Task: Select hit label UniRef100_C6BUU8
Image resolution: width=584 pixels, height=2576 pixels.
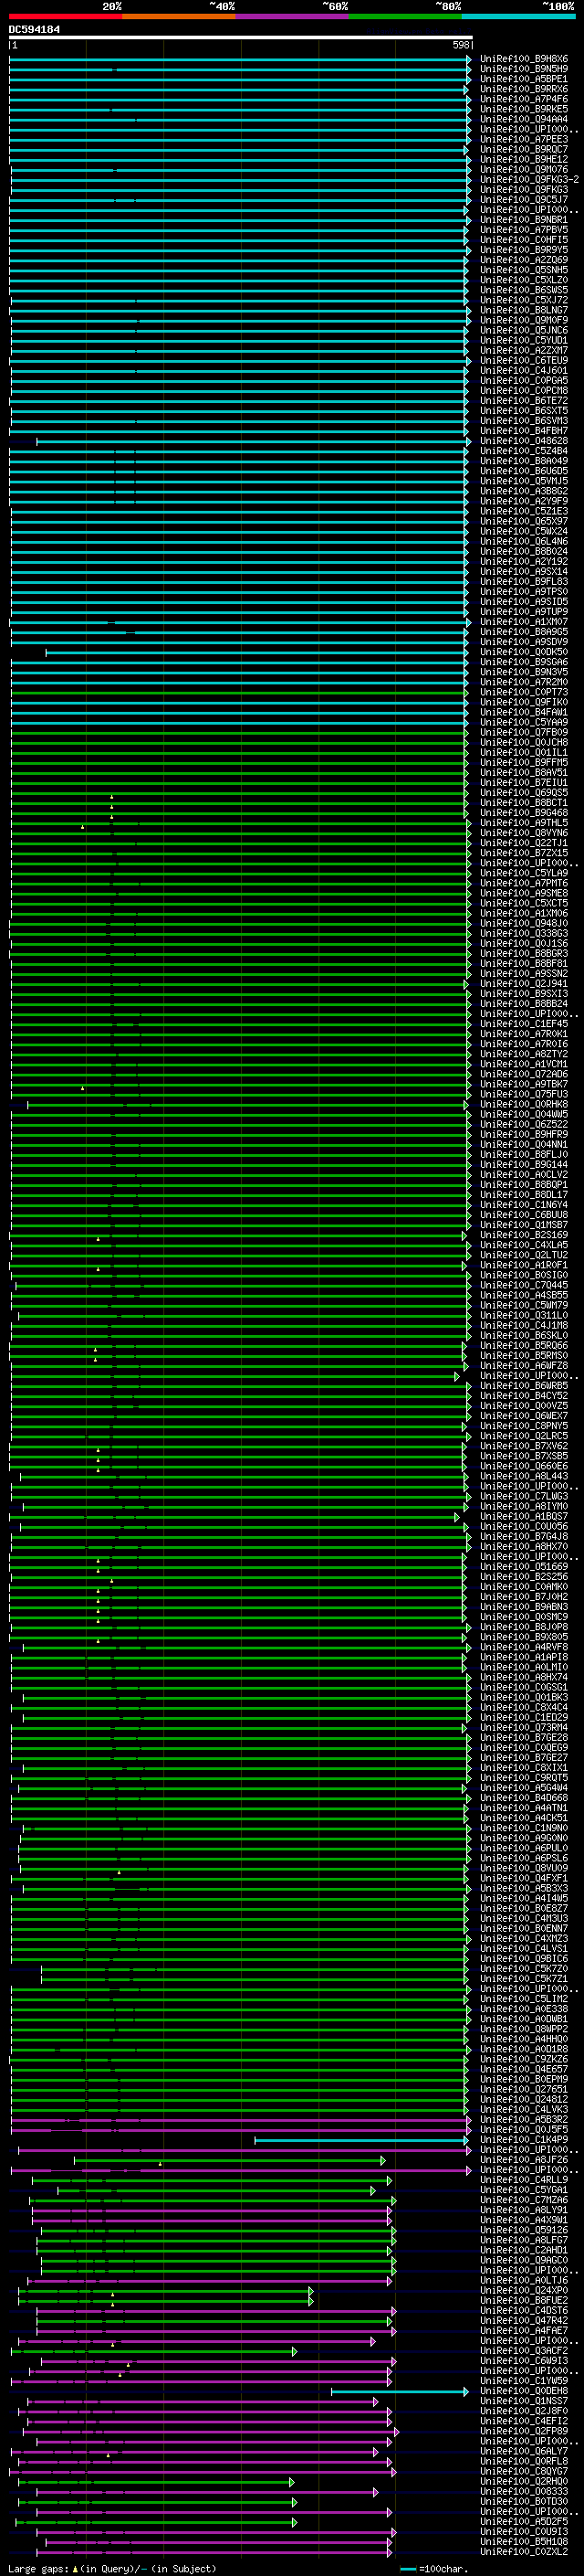Action: [x=524, y=1215]
